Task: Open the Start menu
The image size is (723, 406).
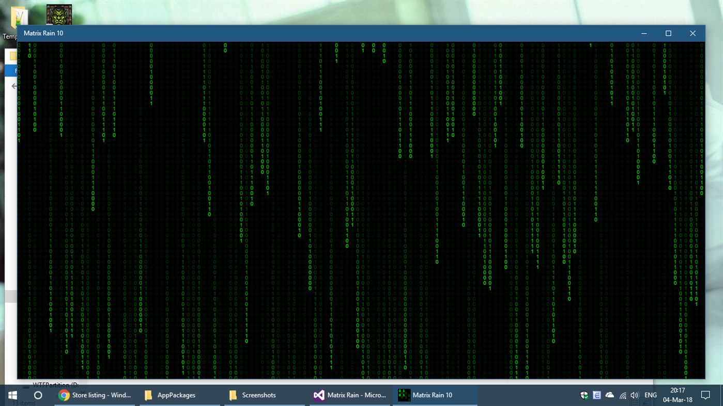Action: pyautogui.click(x=11, y=395)
